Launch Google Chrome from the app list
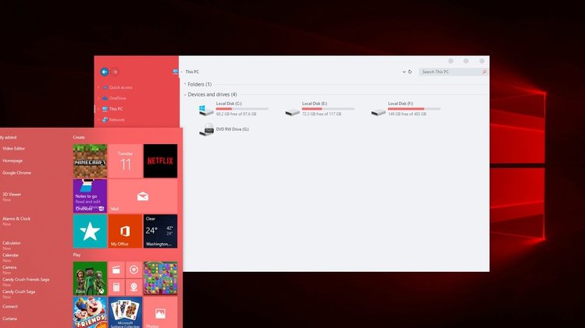Screen dimensions: 585x328 point(16,173)
